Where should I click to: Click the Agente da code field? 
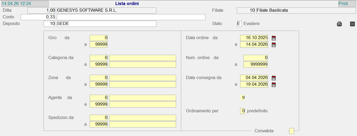pyautogui.click(x=98, y=98)
